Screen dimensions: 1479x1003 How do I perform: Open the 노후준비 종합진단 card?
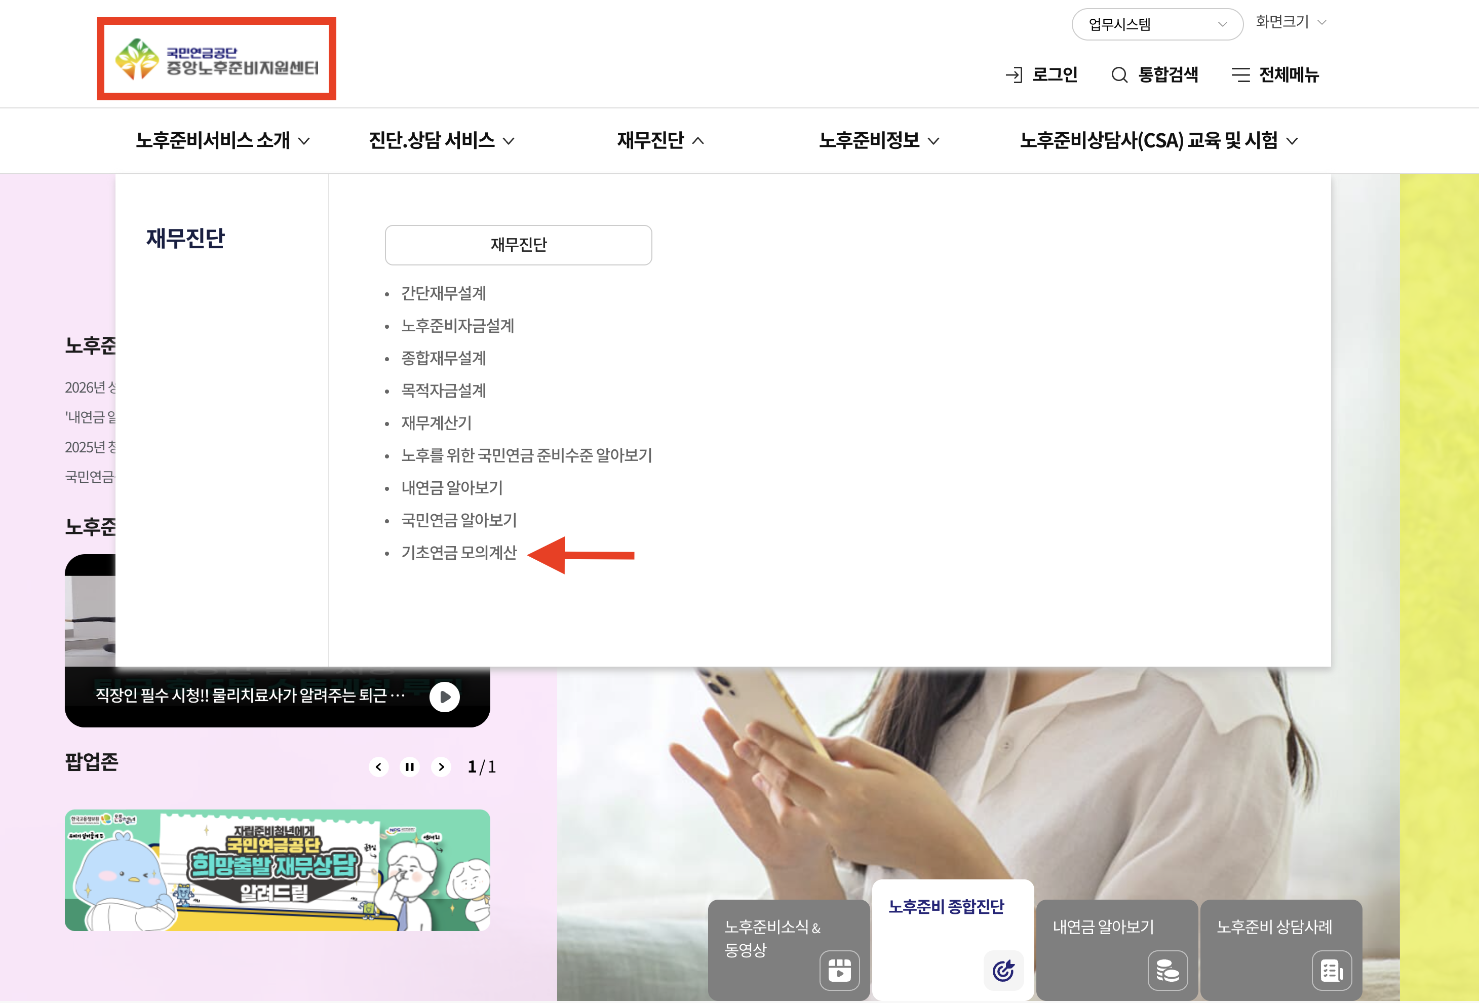[x=953, y=941]
